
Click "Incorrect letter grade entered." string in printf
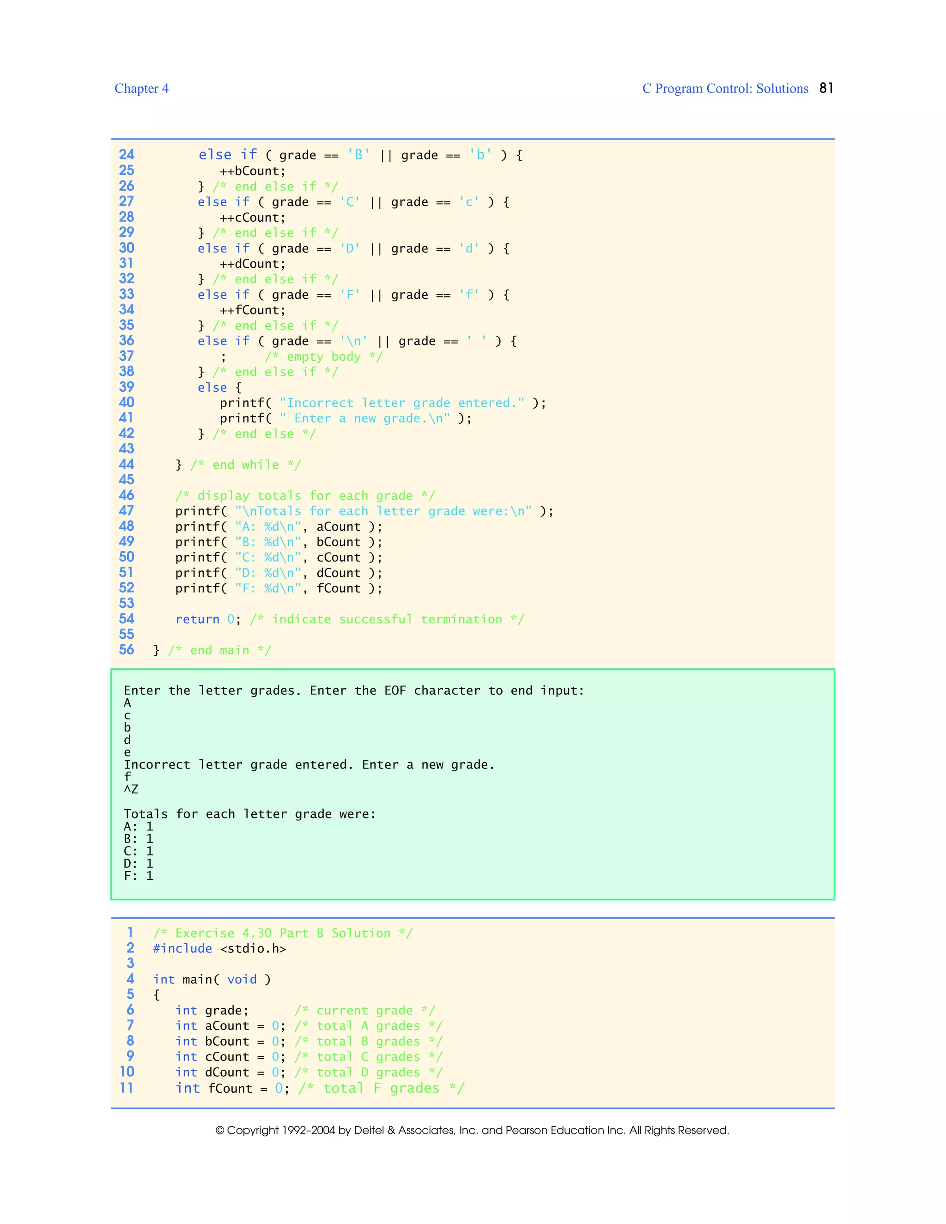tap(402, 403)
